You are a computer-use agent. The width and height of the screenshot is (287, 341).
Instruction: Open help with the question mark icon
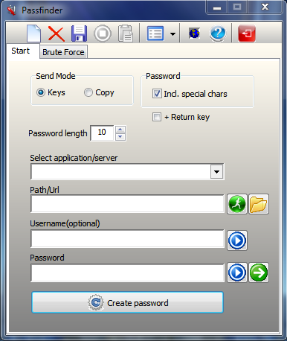click(218, 34)
